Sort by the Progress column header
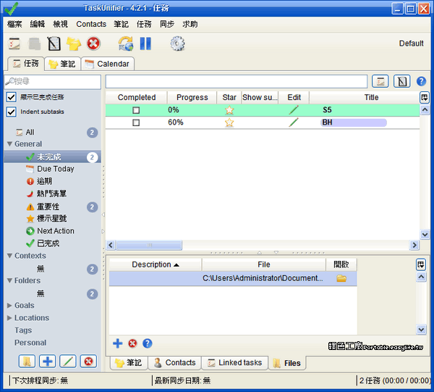 [x=192, y=98]
